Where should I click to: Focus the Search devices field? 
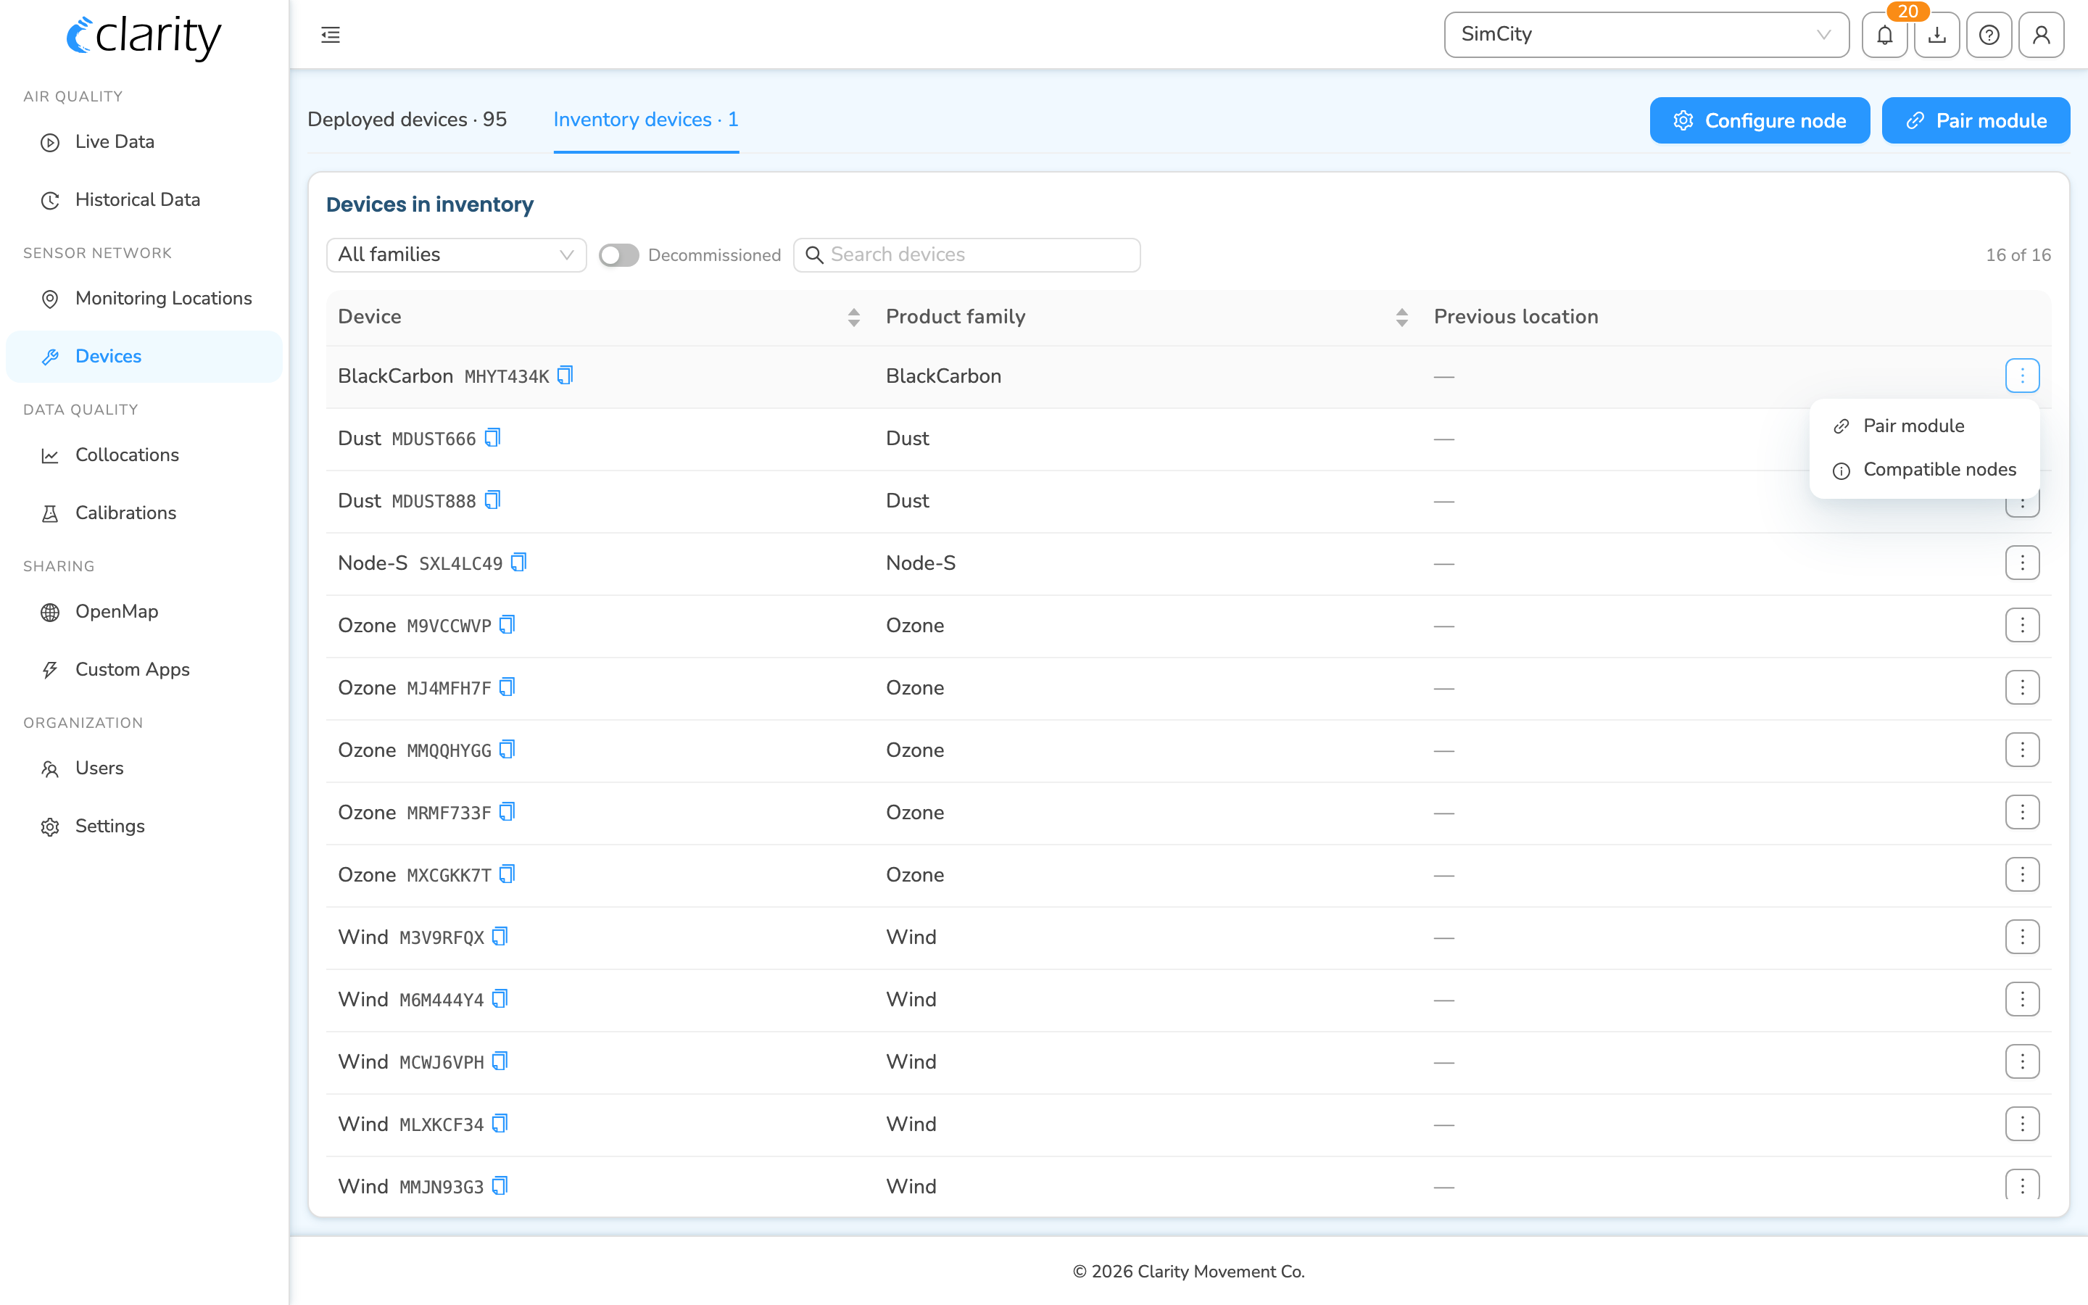tap(966, 254)
